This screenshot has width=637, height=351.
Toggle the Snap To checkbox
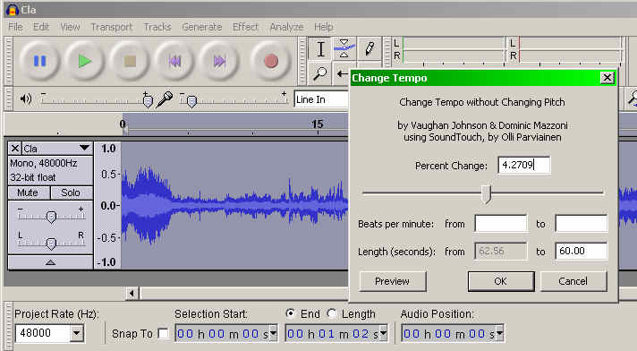(x=164, y=333)
